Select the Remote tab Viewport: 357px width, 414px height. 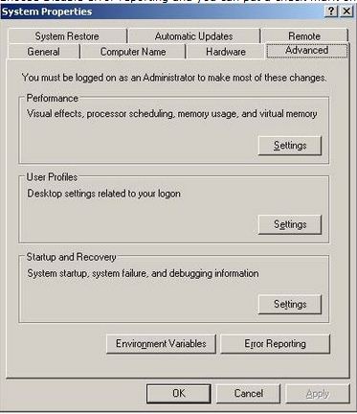click(x=304, y=36)
